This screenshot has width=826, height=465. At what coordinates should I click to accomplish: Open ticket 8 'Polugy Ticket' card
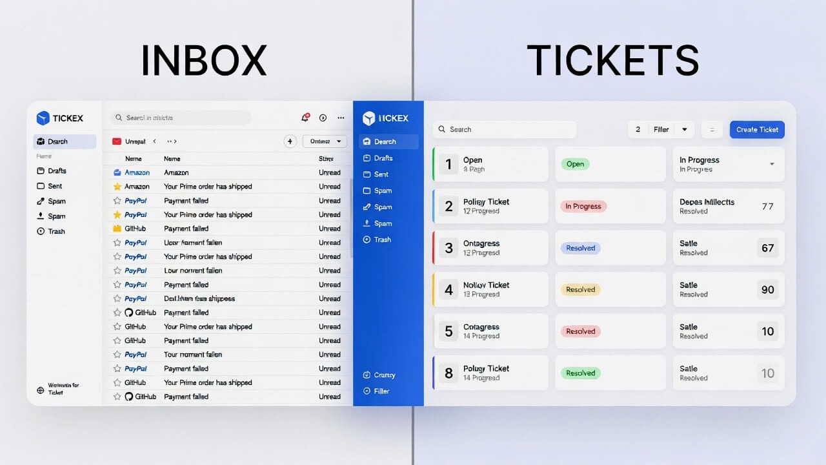coord(490,373)
